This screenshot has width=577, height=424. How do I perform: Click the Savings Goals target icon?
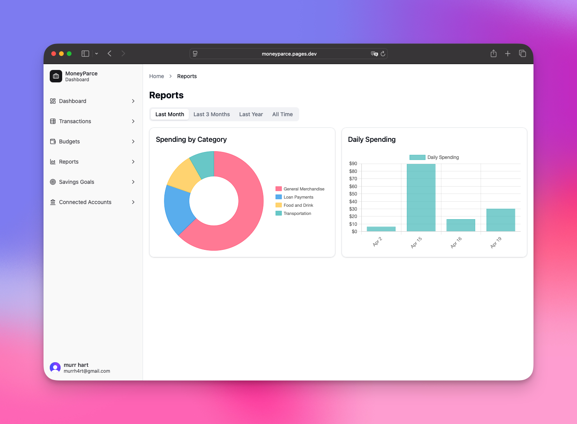53,182
